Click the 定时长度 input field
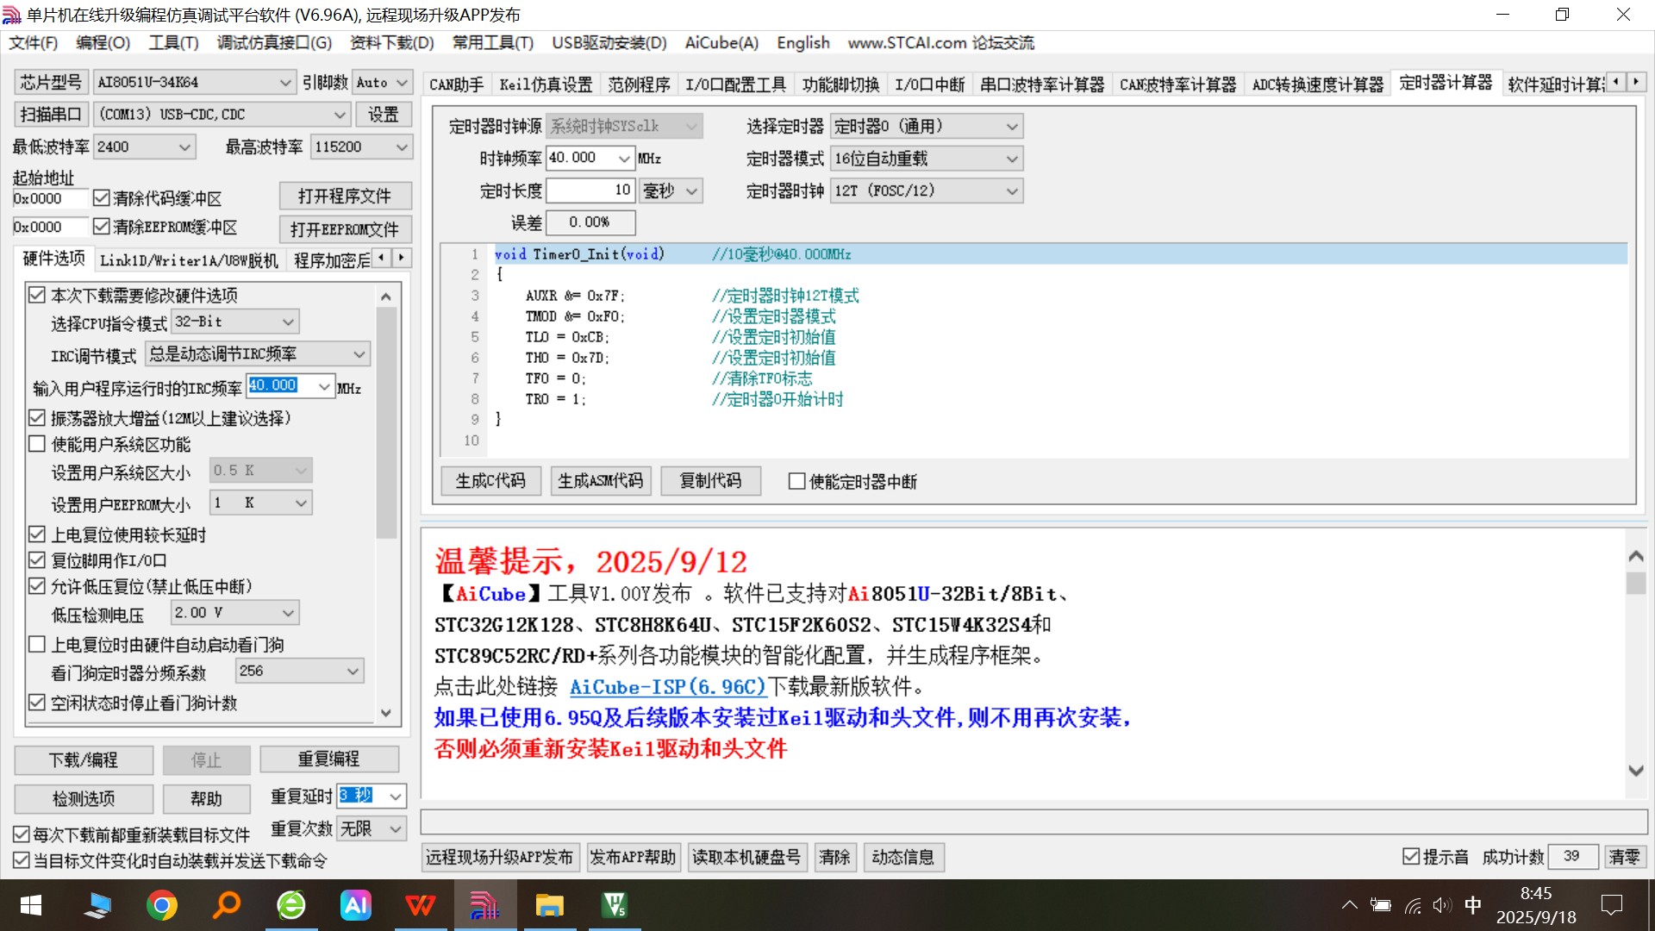Viewport: 1655px width, 931px height. (590, 191)
